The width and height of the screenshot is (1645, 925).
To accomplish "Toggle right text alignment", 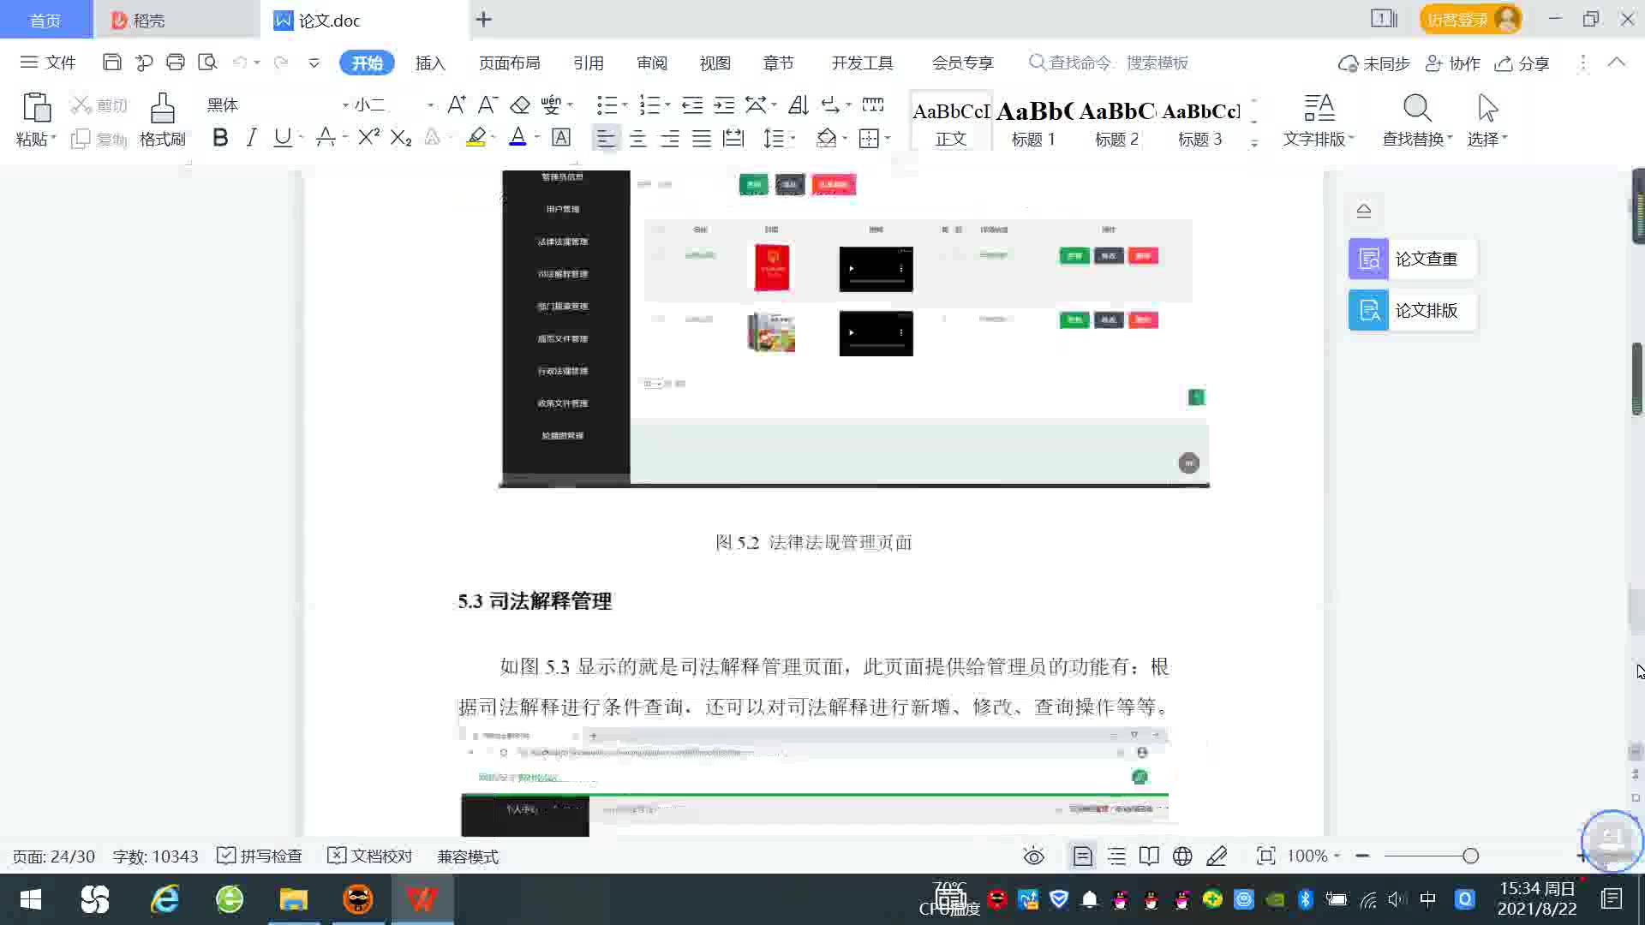I will click(670, 137).
